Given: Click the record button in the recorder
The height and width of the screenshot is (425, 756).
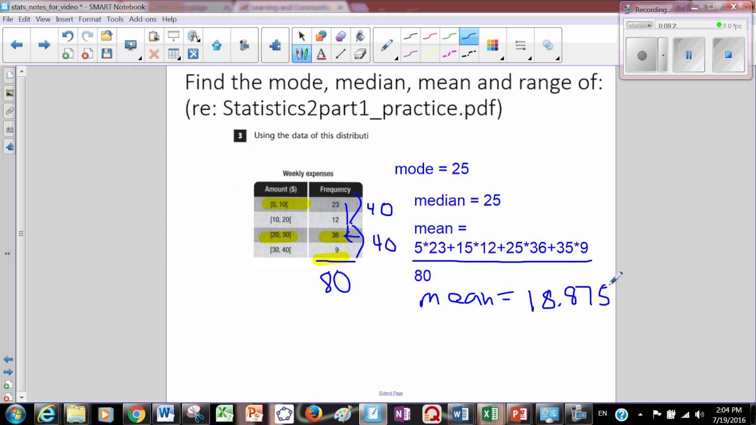Looking at the screenshot, I should (641, 55).
